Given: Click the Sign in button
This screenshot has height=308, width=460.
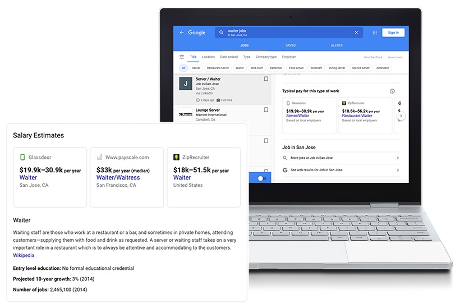Looking at the screenshot, I should (393, 33).
